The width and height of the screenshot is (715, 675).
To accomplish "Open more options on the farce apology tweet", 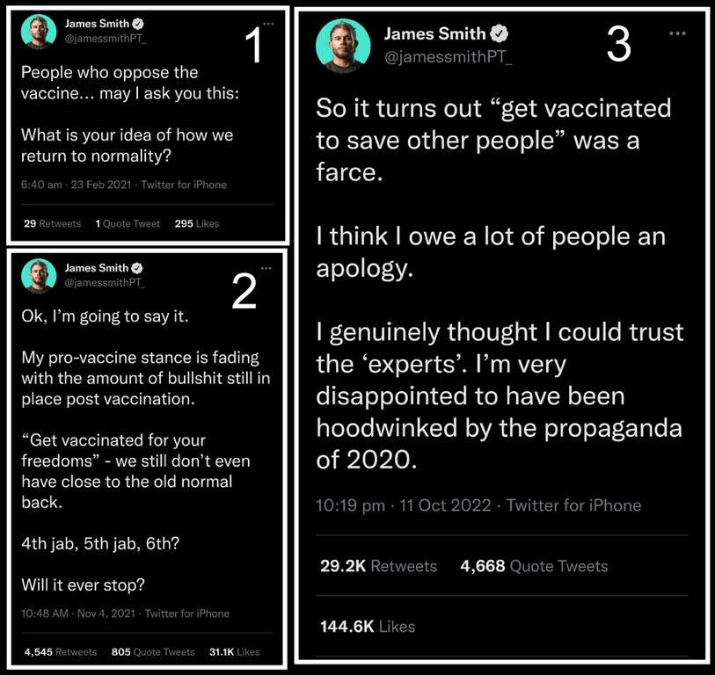I will [x=676, y=33].
